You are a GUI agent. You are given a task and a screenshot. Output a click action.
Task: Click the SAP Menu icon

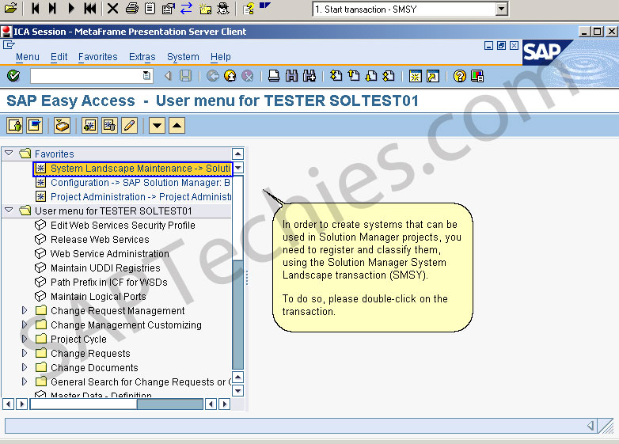[35, 126]
